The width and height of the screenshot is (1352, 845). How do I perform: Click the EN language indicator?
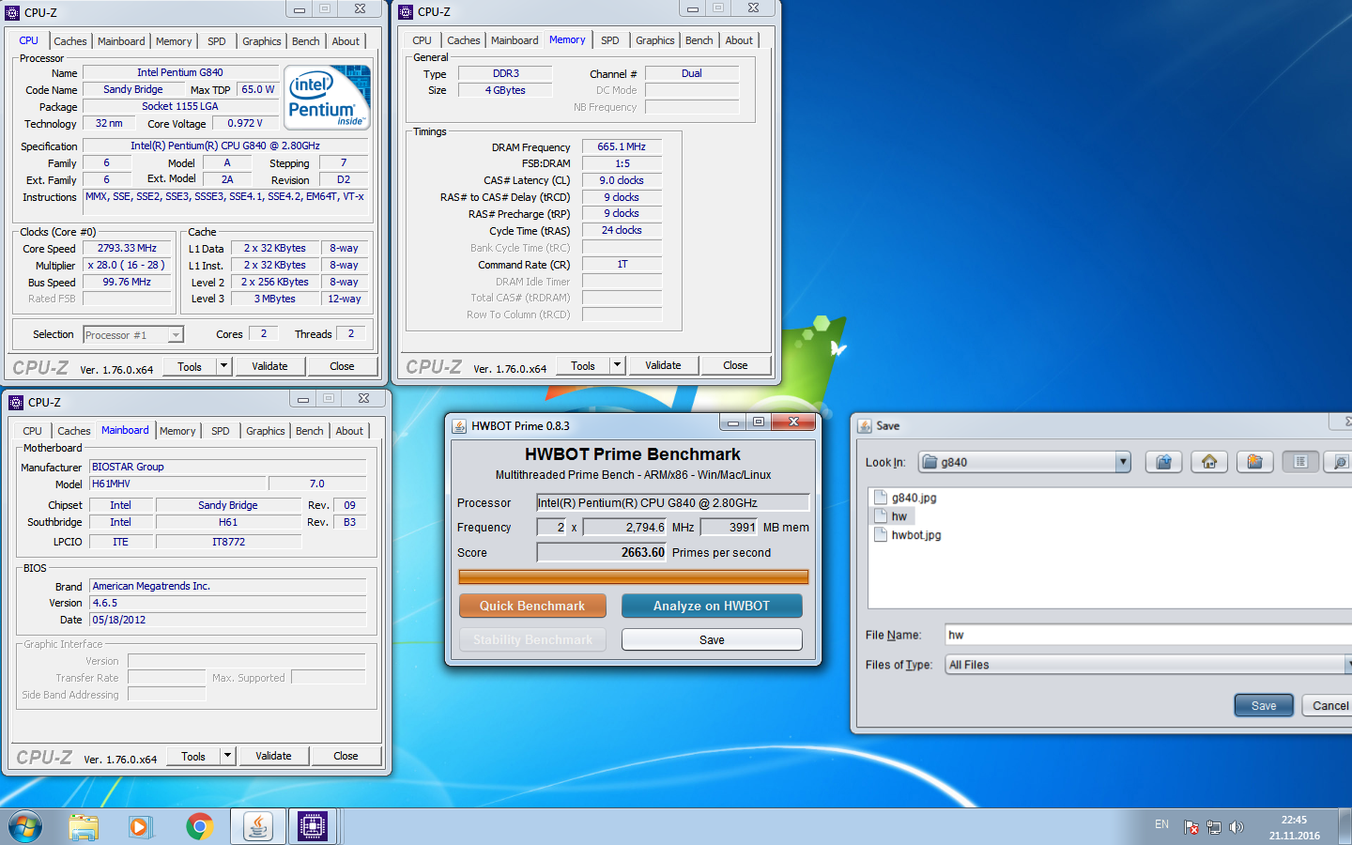pos(1161,824)
